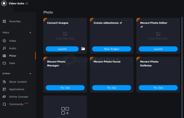
Task: Click the Video Suite logo icon
Action: pyautogui.click(x=4, y=3)
